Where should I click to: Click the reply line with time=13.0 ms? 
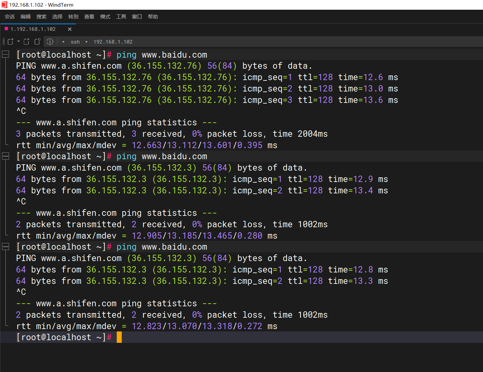207,88
